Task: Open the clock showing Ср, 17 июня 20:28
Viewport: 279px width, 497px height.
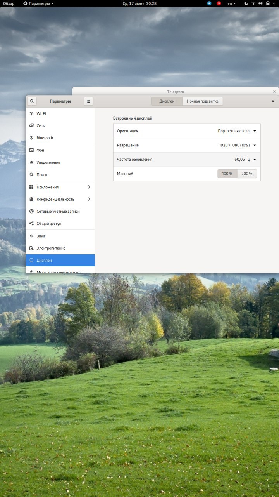Action: (x=139, y=3)
